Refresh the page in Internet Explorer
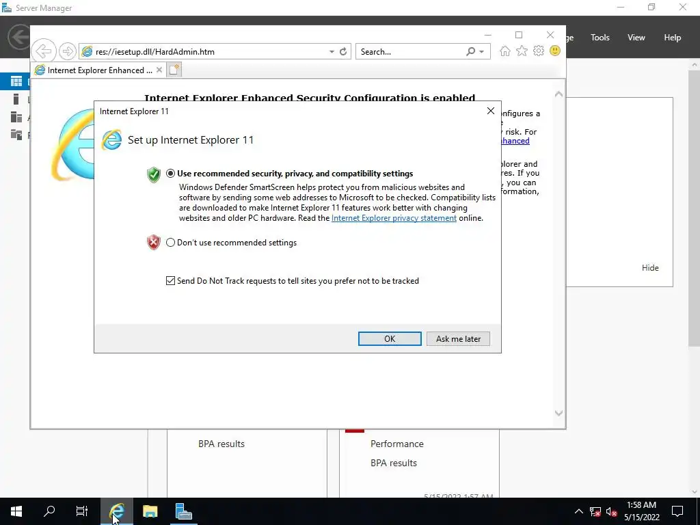The height and width of the screenshot is (525, 700). [343, 52]
